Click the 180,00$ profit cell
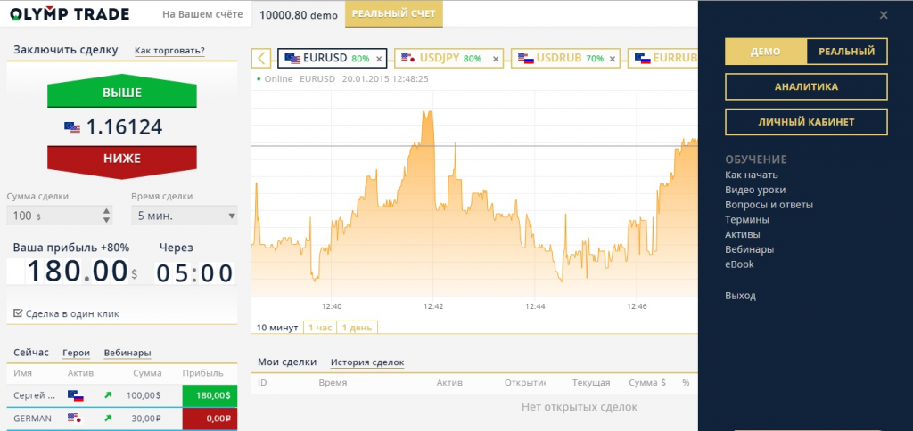Screen dimensions: 913x431 [210, 395]
